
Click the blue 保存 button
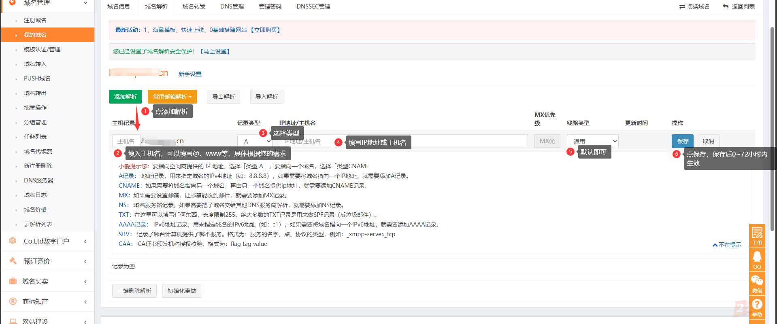tap(682, 141)
